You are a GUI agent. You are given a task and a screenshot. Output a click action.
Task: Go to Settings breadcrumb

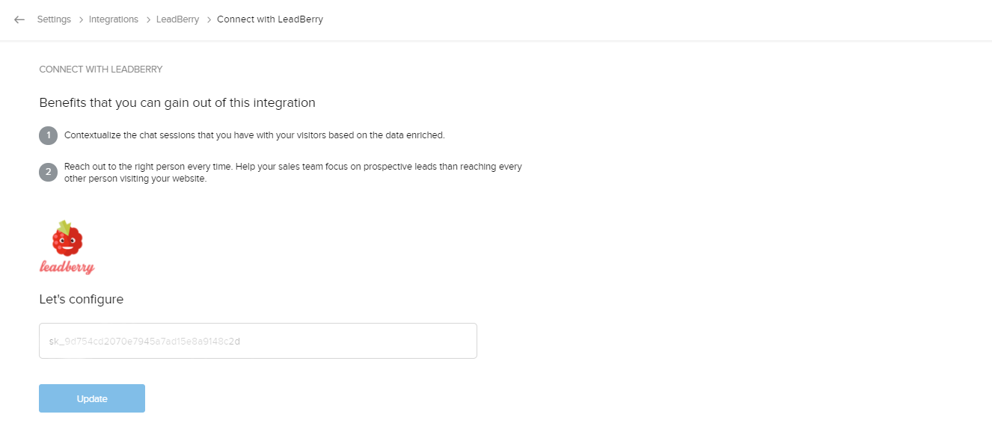(x=54, y=19)
